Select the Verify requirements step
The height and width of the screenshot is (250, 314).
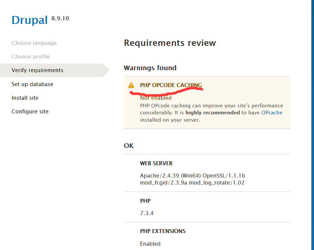[37, 70]
